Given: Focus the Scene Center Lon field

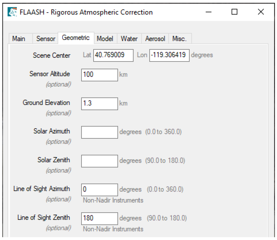Looking at the screenshot, I should pyautogui.click(x=169, y=55).
